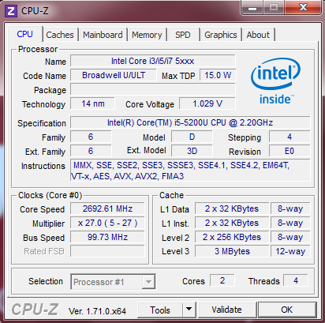Viewport: 325px width, 323px height.
Task: Go to the Graphics tab
Action: (x=221, y=35)
